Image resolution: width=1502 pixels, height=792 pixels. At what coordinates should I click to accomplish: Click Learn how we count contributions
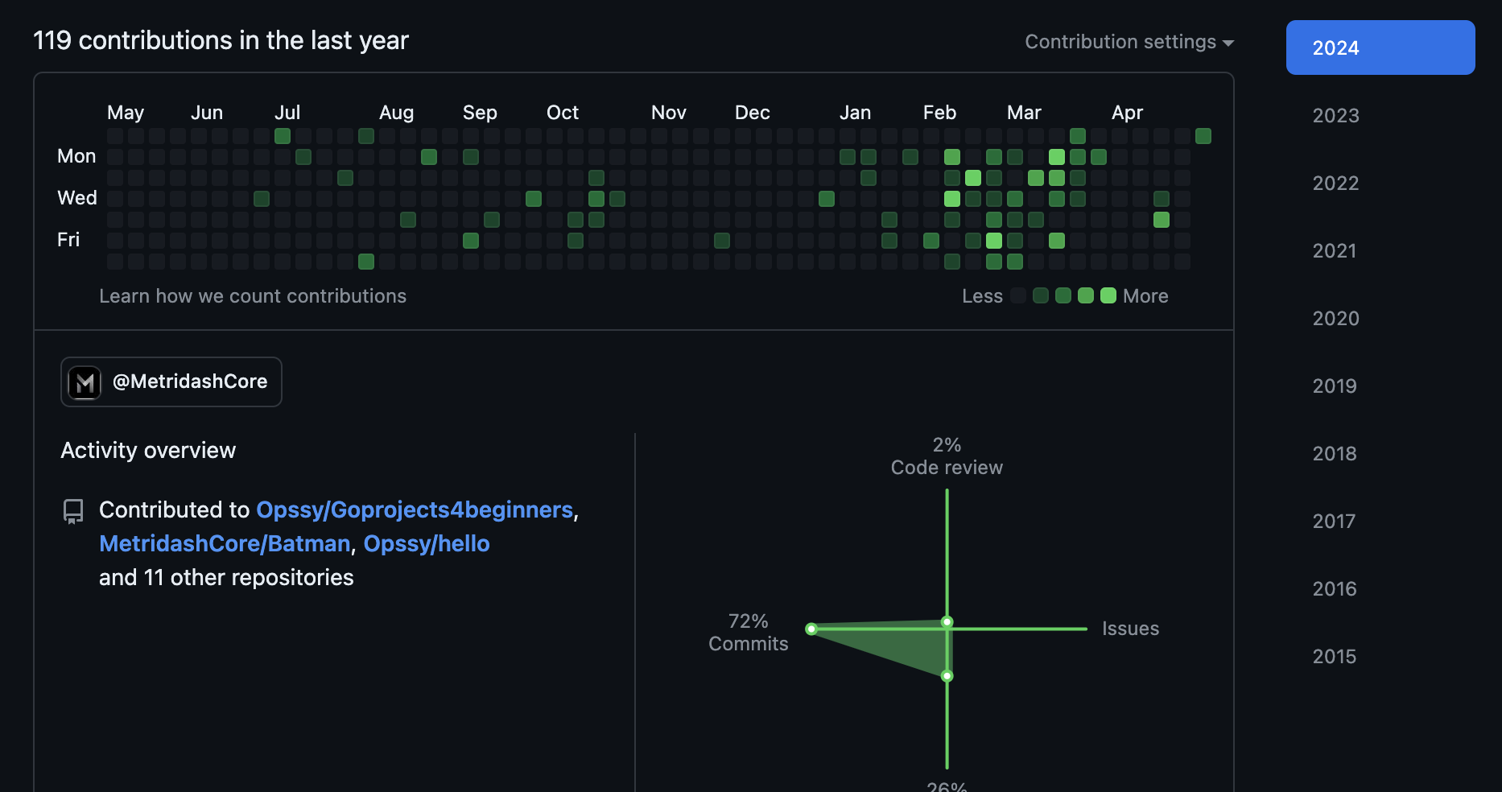tap(253, 296)
